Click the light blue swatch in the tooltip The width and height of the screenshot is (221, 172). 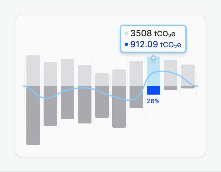(126, 33)
